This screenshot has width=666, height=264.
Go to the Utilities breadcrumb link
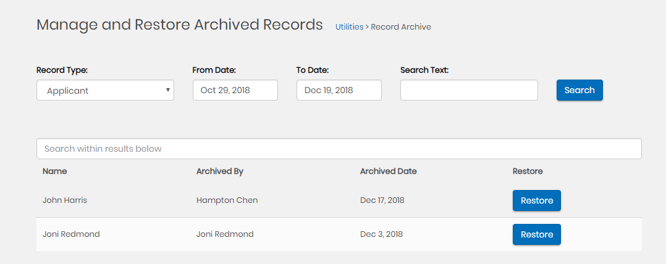[349, 27]
